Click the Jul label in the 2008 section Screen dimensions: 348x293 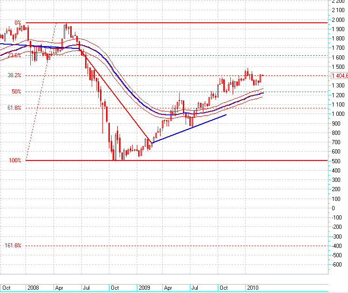[86, 288]
